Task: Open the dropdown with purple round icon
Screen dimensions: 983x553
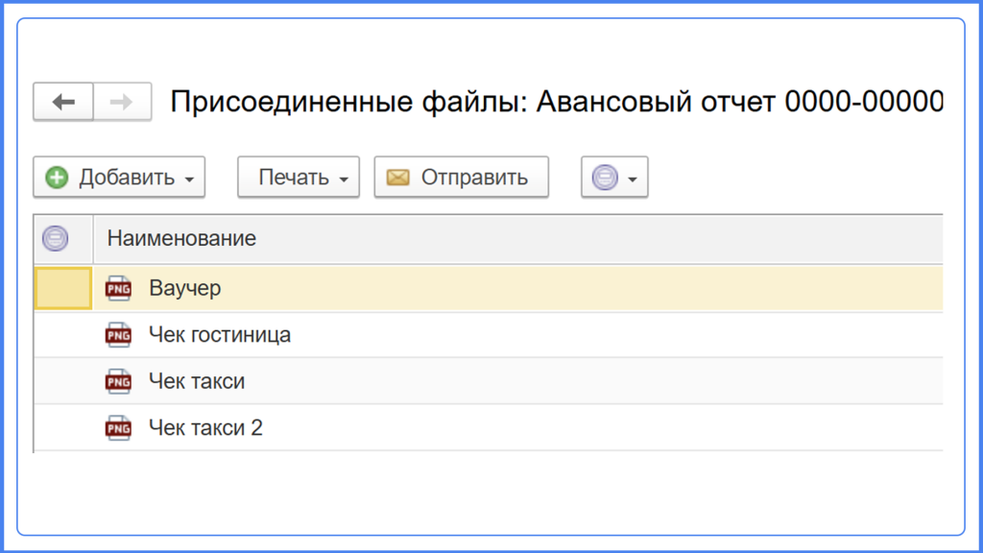Action: click(x=614, y=178)
